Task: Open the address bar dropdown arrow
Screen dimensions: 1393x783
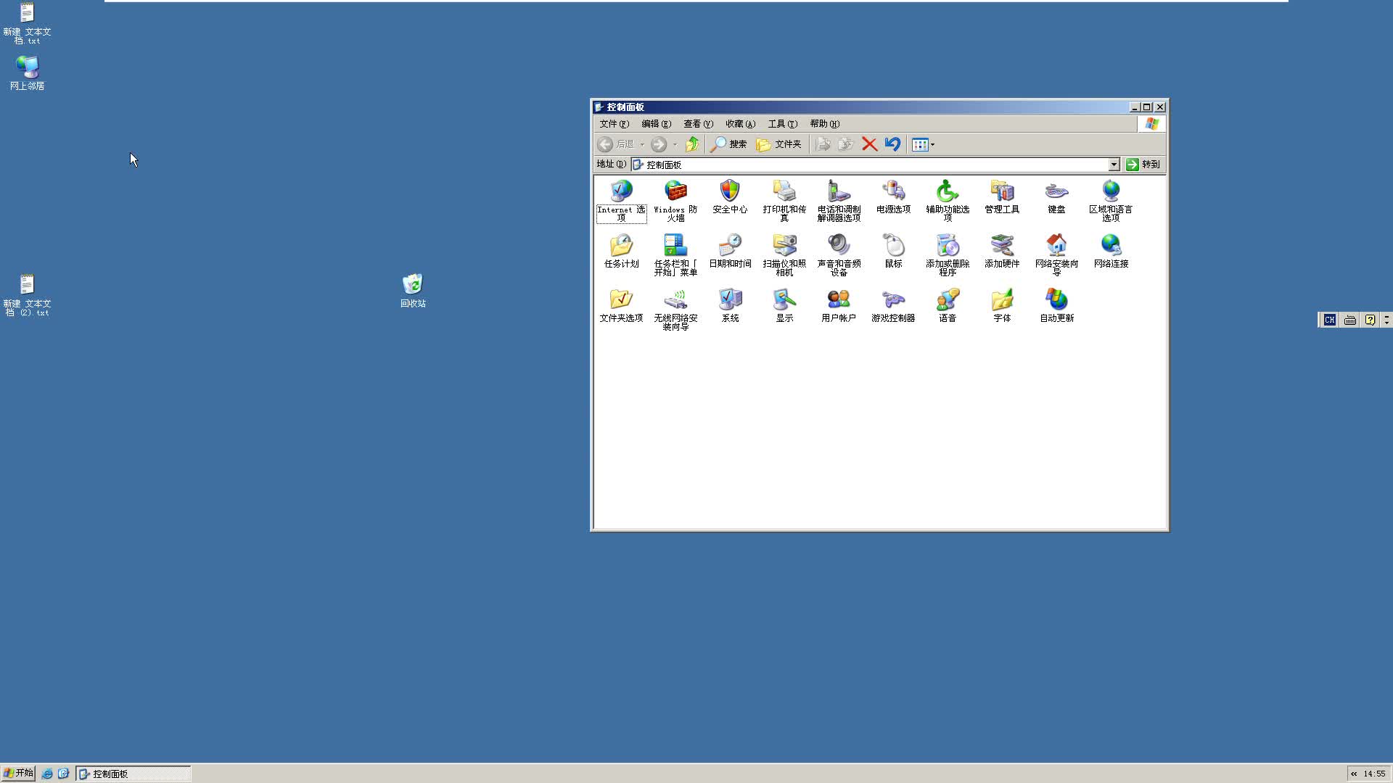Action: 1114,165
